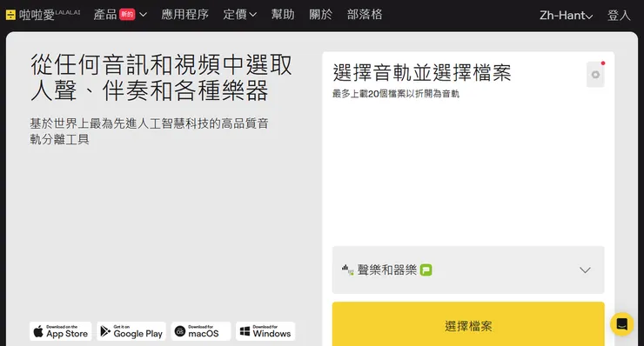
Task: Click the subtitle starting 基於世界上最為先進
Action: pos(149,131)
